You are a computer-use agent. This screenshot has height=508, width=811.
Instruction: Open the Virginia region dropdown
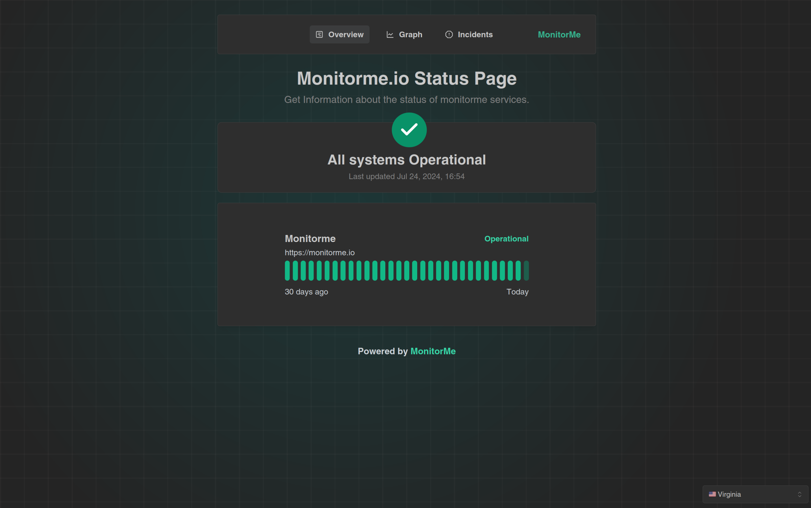click(x=755, y=494)
